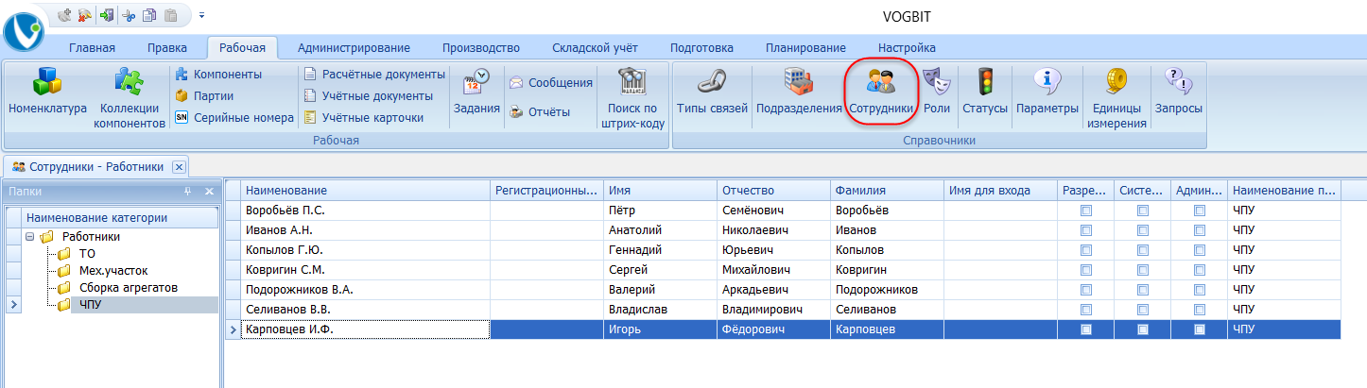Toggle Разре... checkbox for Карповцев И.Ф.
This screenshot has width=1367, height=388.
pos(1086,329)
